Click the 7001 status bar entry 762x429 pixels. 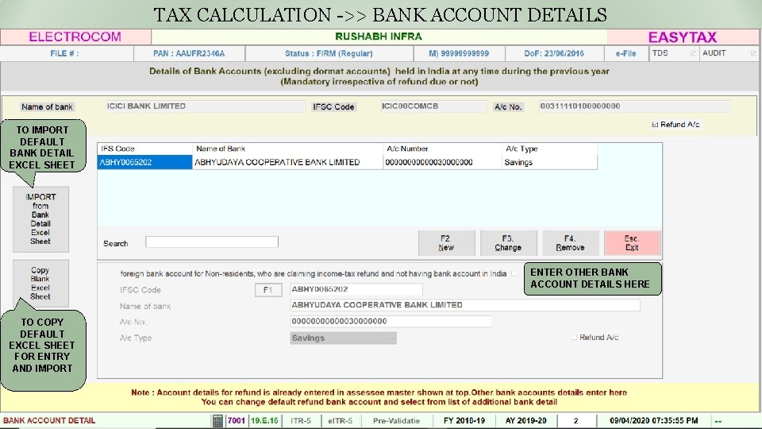pos(237,421)
